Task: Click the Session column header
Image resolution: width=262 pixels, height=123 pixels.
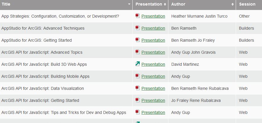Action: pos(247,4)
